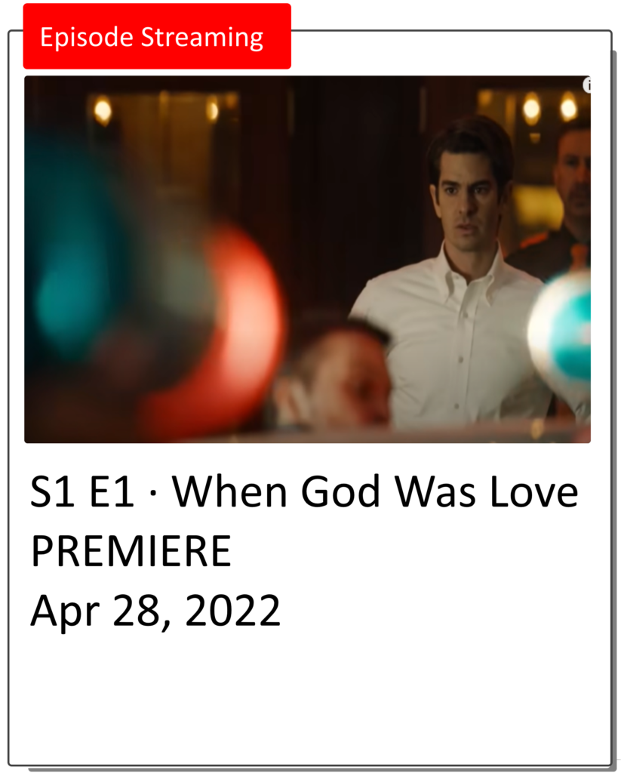Click the wall lamp at the thumbnail's top left
The width and height of the screenshot is (621, 773).
pos(103,110)
